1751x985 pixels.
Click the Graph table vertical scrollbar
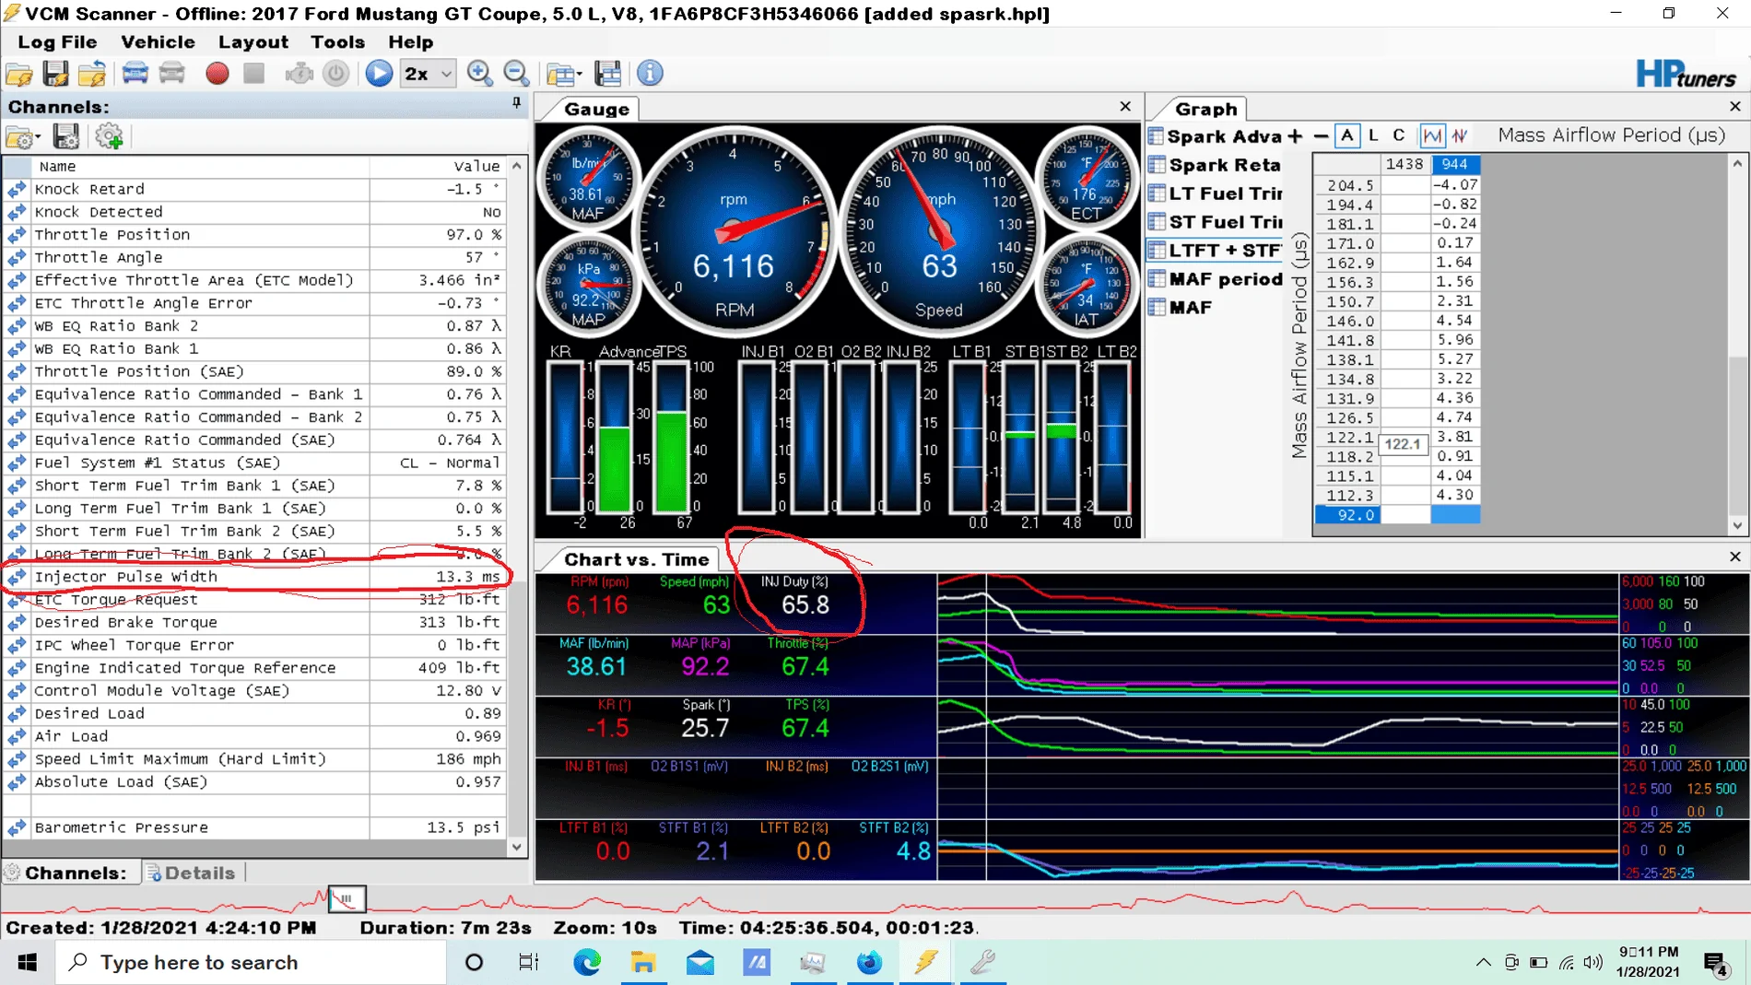1737,346
